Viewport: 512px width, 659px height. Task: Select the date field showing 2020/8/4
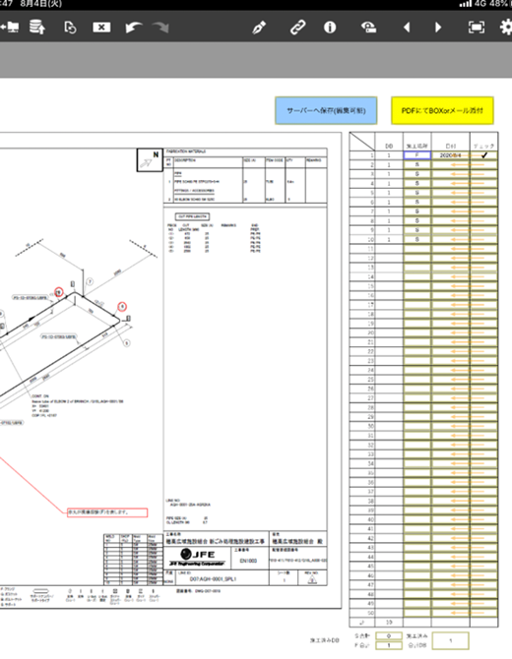click(x=451, y=155)
